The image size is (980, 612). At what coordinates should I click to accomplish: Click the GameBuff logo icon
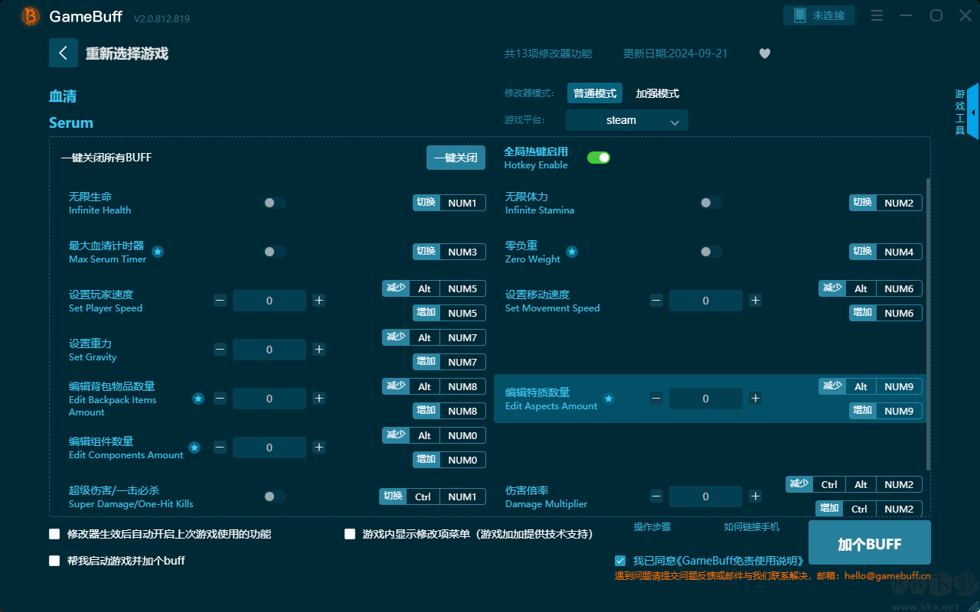pyautogui.click(x=31, y=16)
